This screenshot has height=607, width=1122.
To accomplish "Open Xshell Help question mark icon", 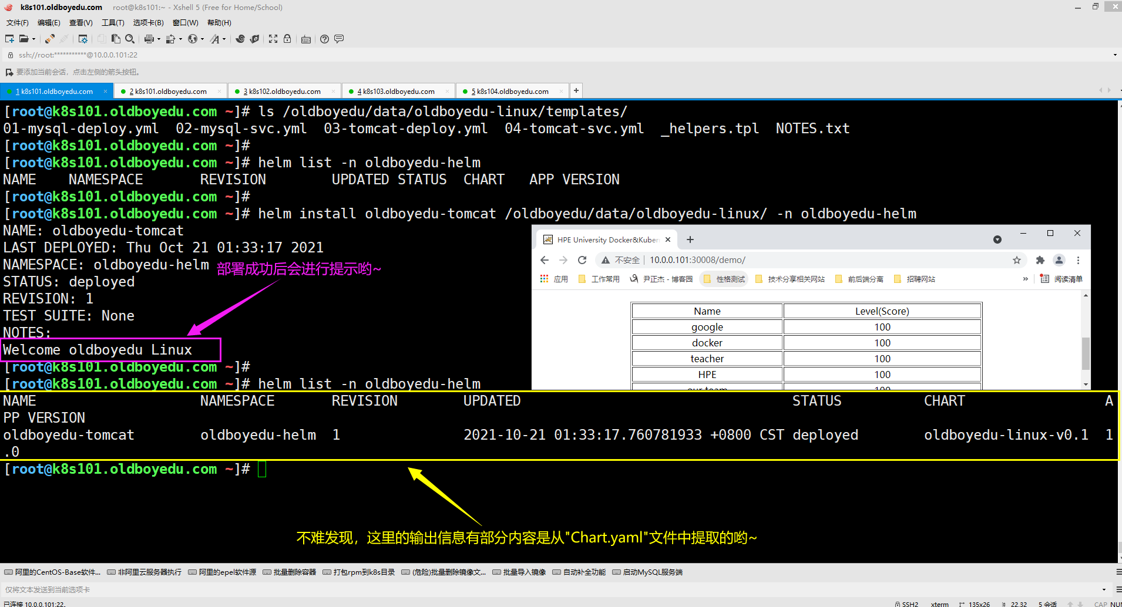I will click(324, 39).
